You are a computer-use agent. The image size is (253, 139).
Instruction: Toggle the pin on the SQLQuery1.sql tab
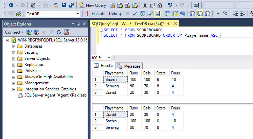169,24
